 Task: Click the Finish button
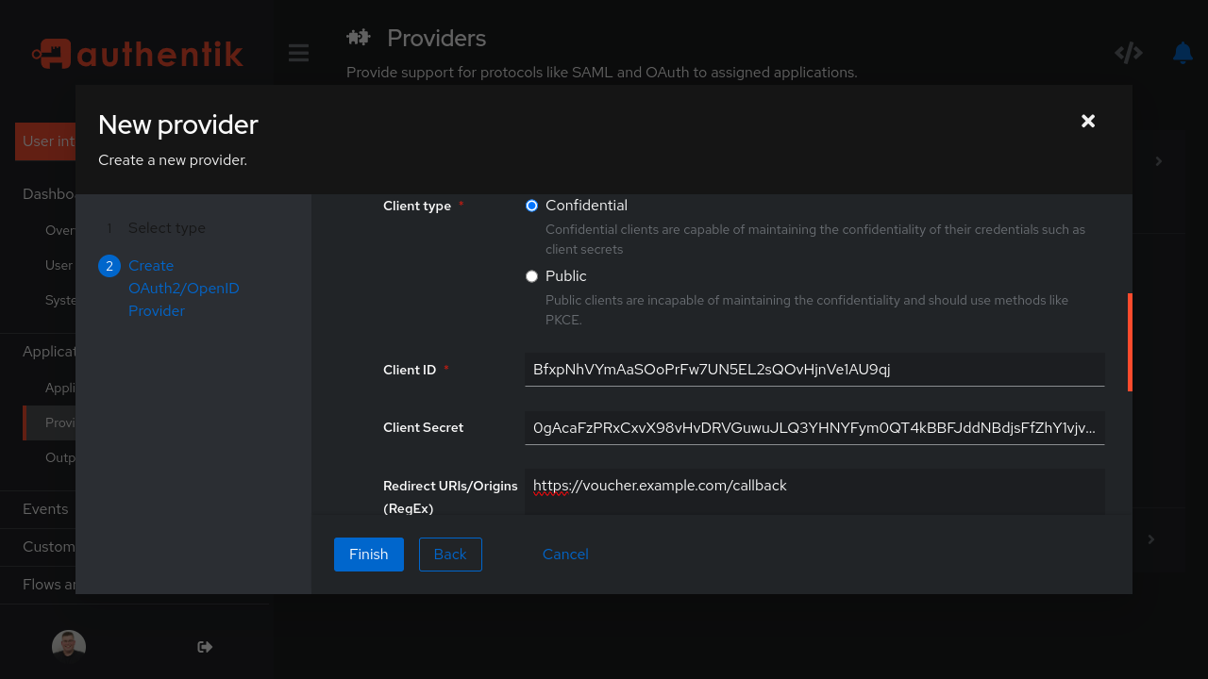click(x=368, y=554)
